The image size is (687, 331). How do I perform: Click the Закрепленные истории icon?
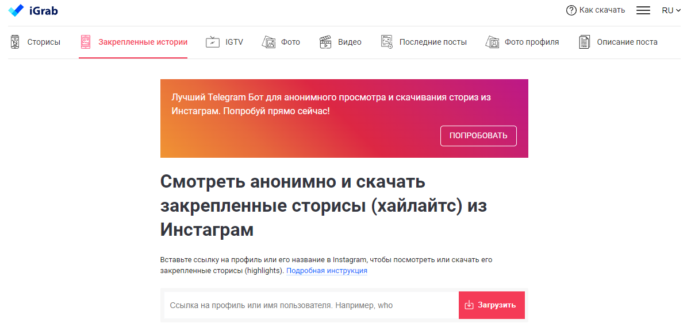tap(86, 42)
